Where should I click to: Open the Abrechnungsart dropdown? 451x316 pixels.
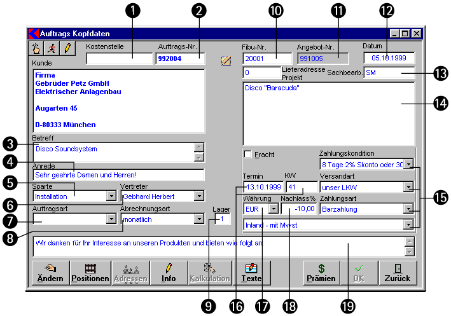coord(199,218)
